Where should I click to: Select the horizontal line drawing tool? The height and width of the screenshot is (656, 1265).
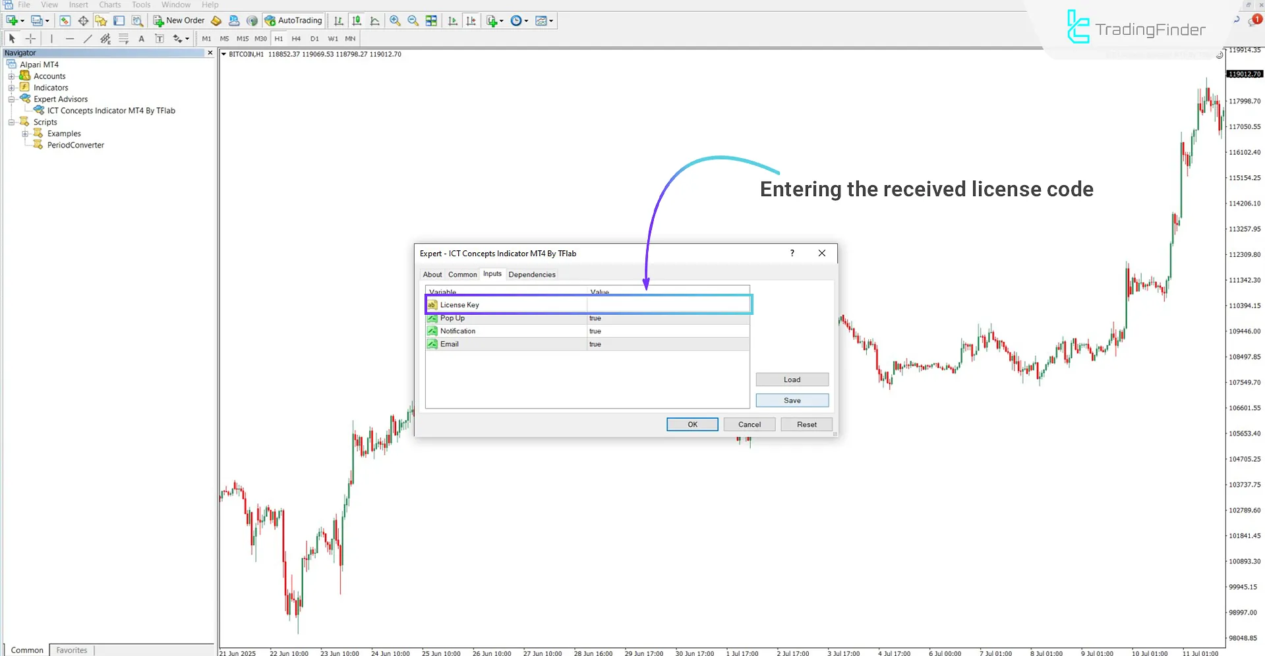70,38
